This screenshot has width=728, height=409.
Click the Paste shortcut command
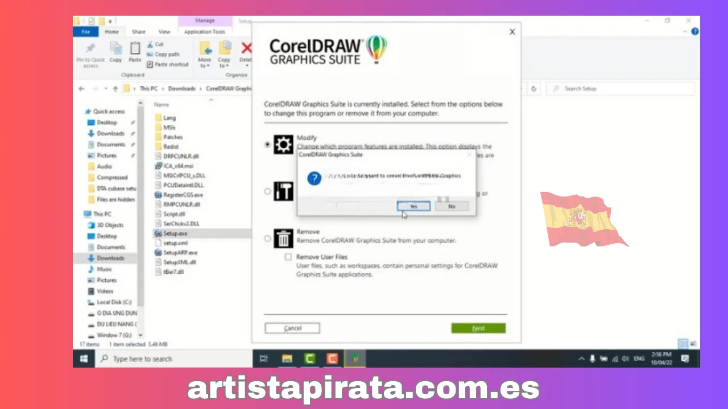(x=167, y=65)
